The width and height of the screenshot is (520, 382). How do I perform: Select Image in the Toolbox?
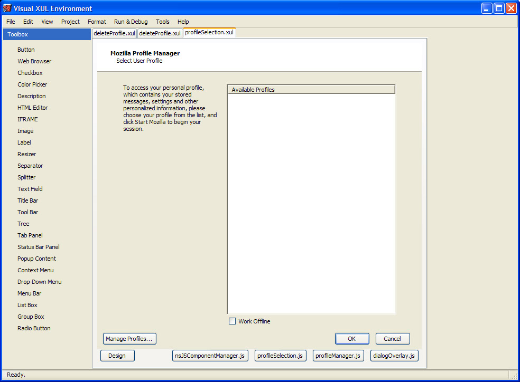(25, 131)
